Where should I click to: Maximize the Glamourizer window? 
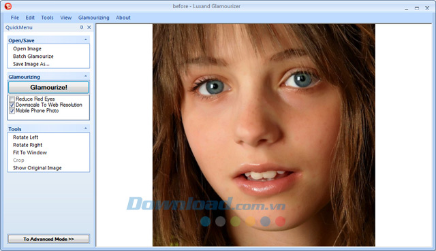click(x=416, y=8)
